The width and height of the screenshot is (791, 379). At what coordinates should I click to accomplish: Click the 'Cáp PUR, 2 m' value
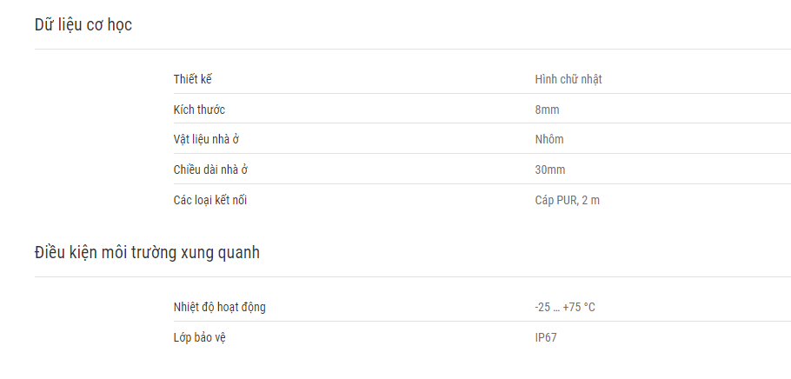tap(567, 200)
